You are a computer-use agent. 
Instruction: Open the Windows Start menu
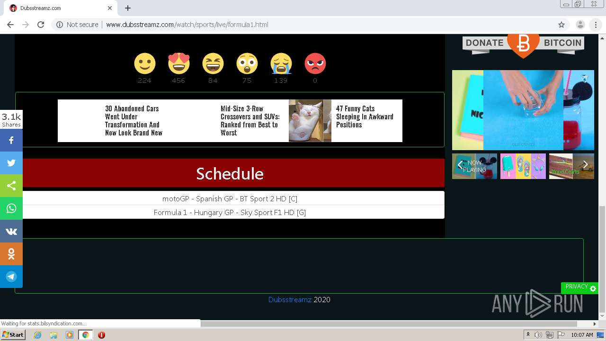13,335
